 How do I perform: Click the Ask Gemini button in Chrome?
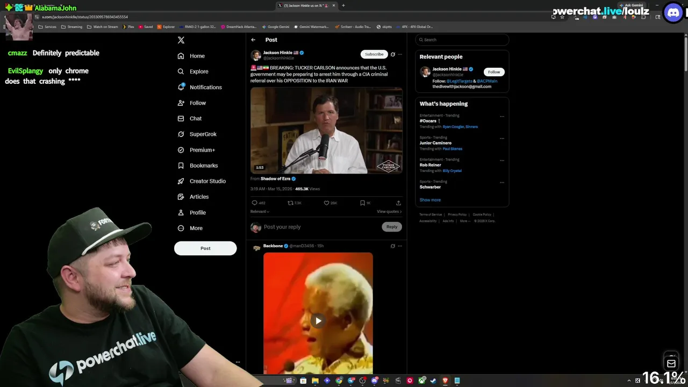tap(632, 5)
